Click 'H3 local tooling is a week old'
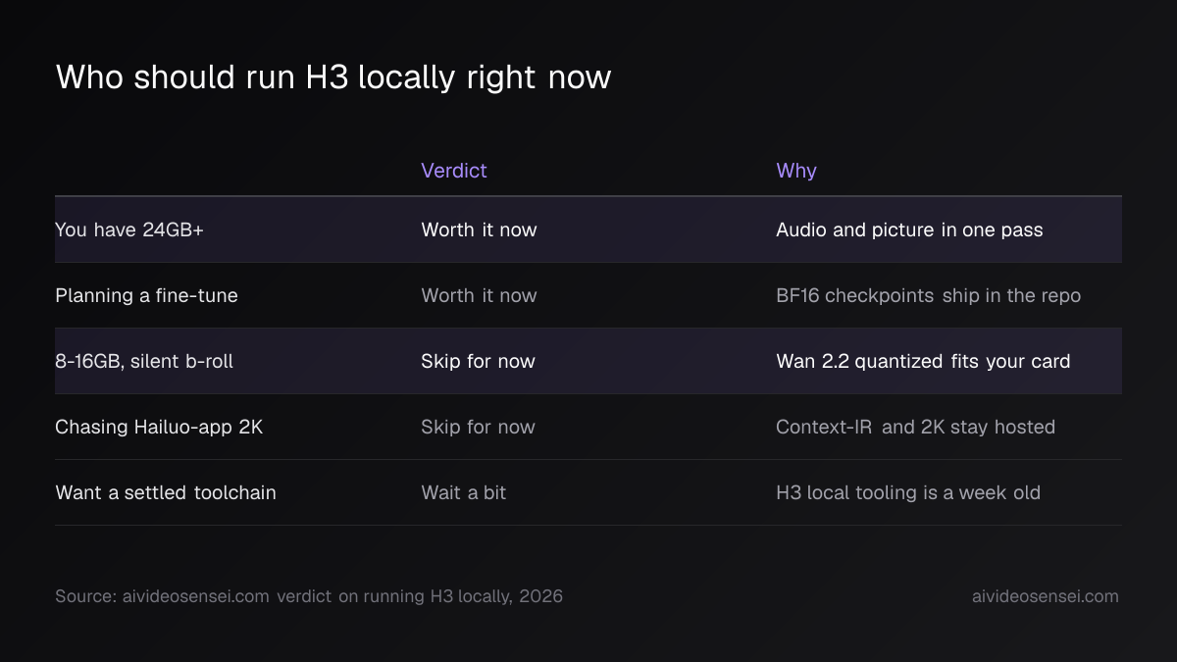 pyautogui.click(x=908, y=492)
